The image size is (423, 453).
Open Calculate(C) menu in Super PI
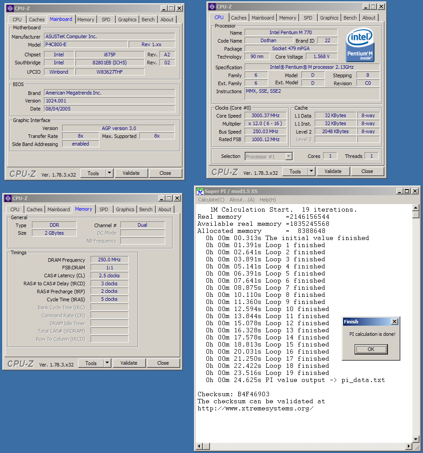pyautogui.click(x=211, y=200)
